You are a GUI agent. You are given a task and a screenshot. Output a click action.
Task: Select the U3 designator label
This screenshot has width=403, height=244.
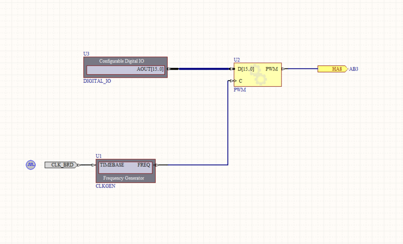point(86,53)
